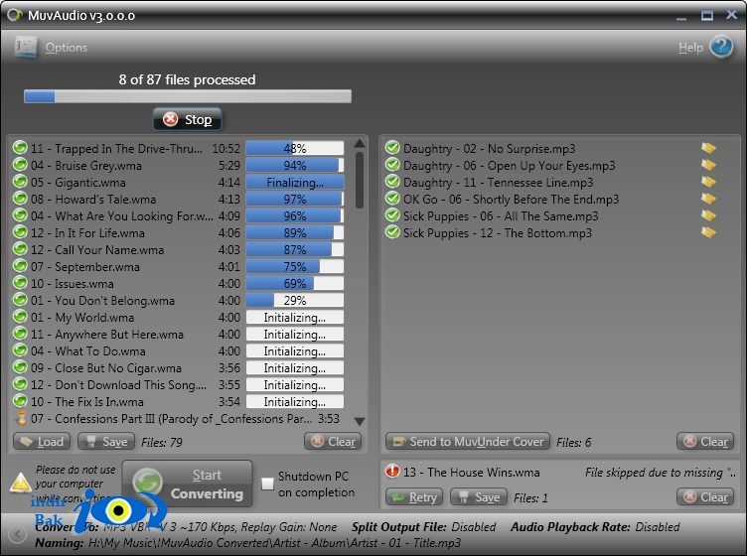Open folder icon for Tennessee Line.mp3
Image resolution: width=747 pixels, height=556 pixels.
[x=708, y=182]
